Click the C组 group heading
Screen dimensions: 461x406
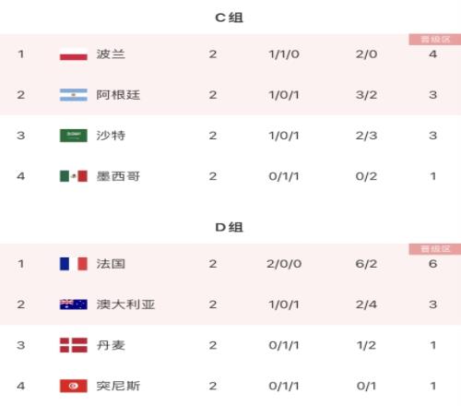pos(230,18)
